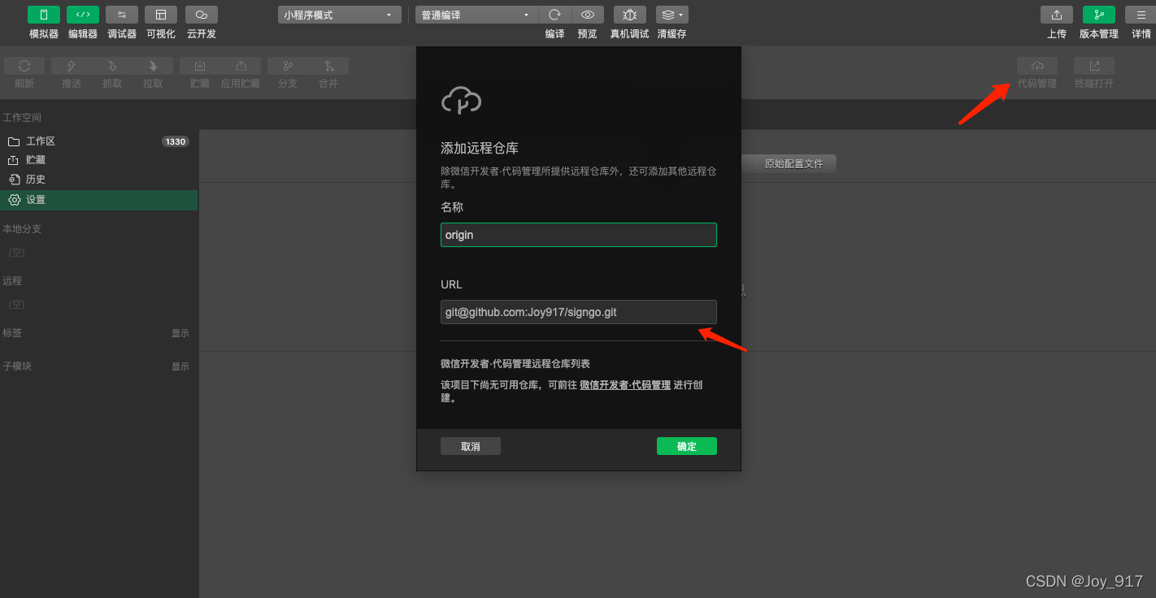Click the Merge (合并) toolbar icon
Screen dimensions: 1156x598
point(328,66)
